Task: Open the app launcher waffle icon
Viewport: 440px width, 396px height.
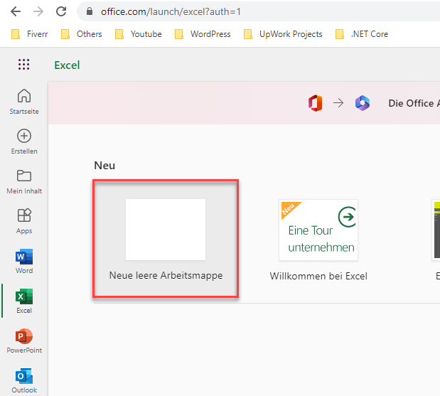Action: click(24, 65)
